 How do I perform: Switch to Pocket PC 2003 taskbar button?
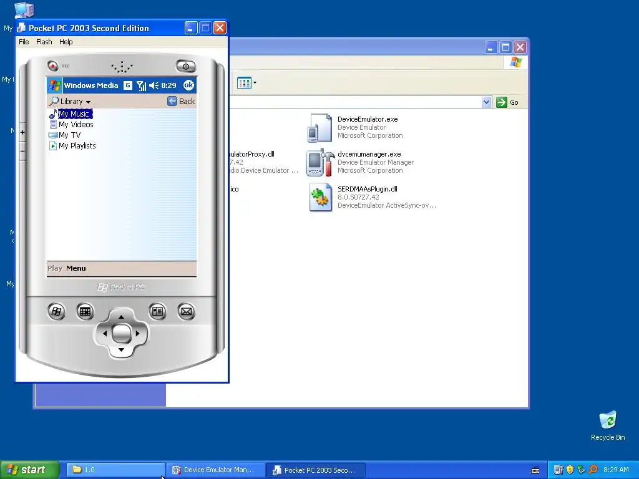(316, 470)
